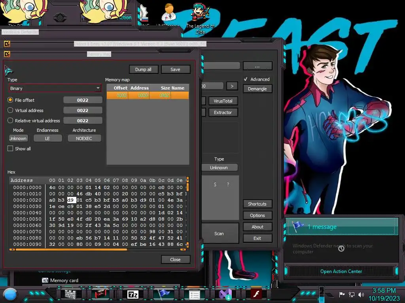405x303 pixels.
Task: Click the Open Action Center link
Action: (341, 271)
